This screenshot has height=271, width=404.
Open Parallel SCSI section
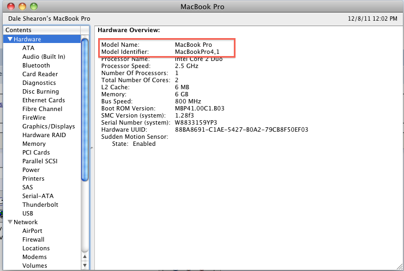coord(40,161)
